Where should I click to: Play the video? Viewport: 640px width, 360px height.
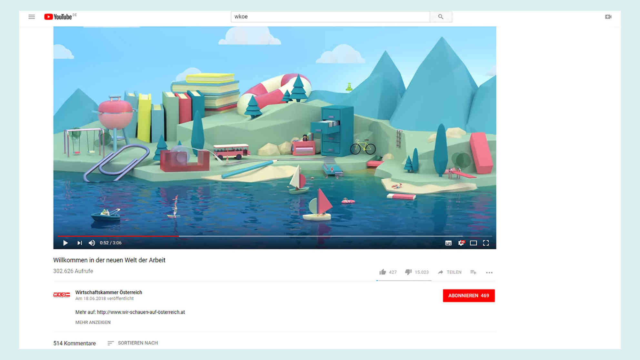(x=65, y=243)
